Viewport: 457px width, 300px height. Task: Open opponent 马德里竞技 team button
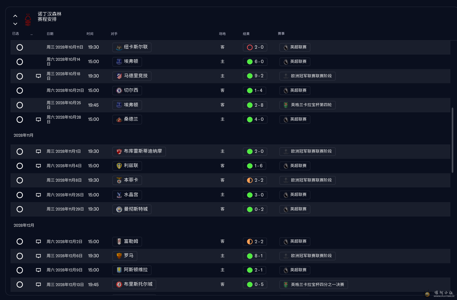(x=132, y=76)
